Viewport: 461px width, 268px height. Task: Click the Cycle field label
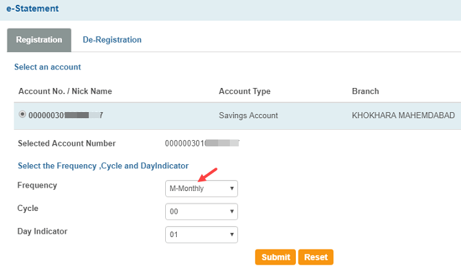point(28,208)
